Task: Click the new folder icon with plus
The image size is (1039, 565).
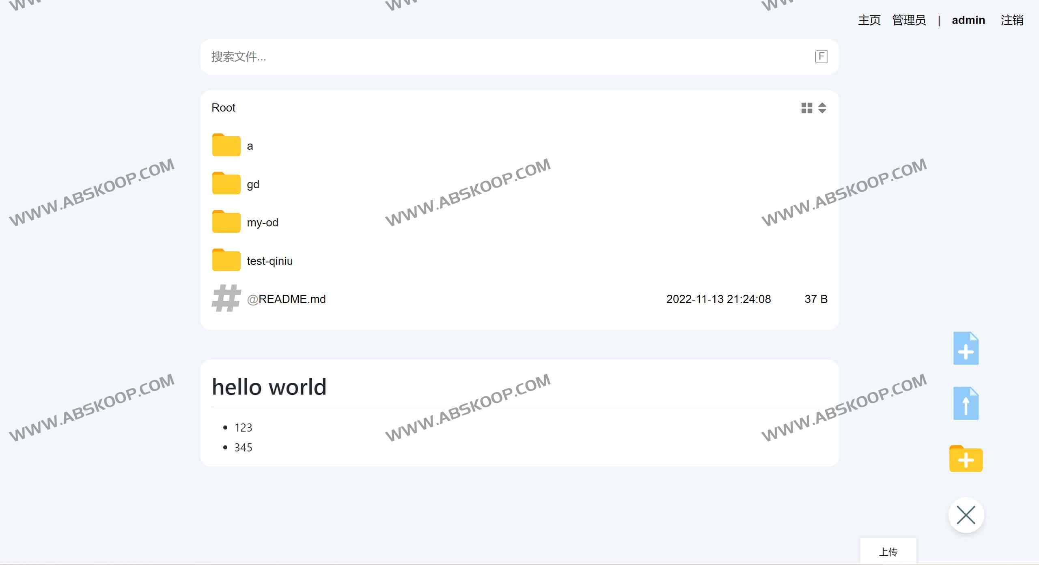Action: 966,459
